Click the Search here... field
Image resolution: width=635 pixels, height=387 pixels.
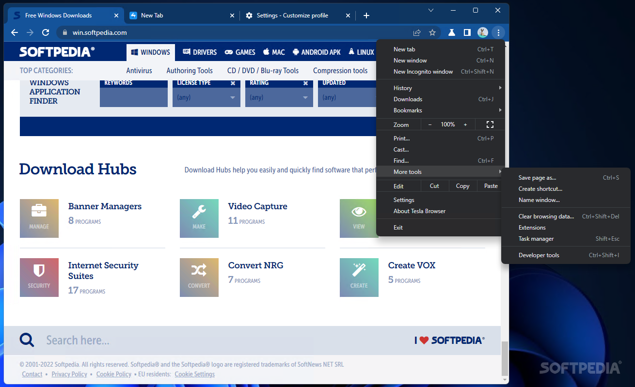(78, 340)
